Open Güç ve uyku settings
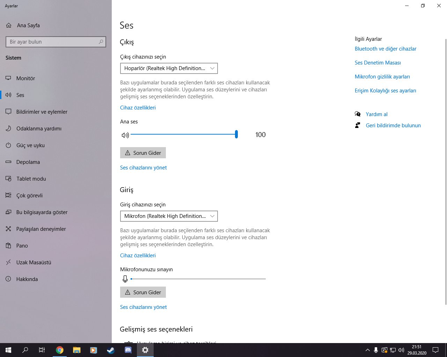This screenshot has width=447, height=357. [56, 145]
